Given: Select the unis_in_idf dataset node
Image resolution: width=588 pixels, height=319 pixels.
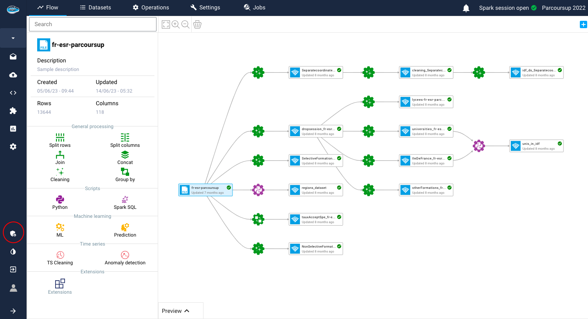Looking at the screenshot, I should point(536,146).
